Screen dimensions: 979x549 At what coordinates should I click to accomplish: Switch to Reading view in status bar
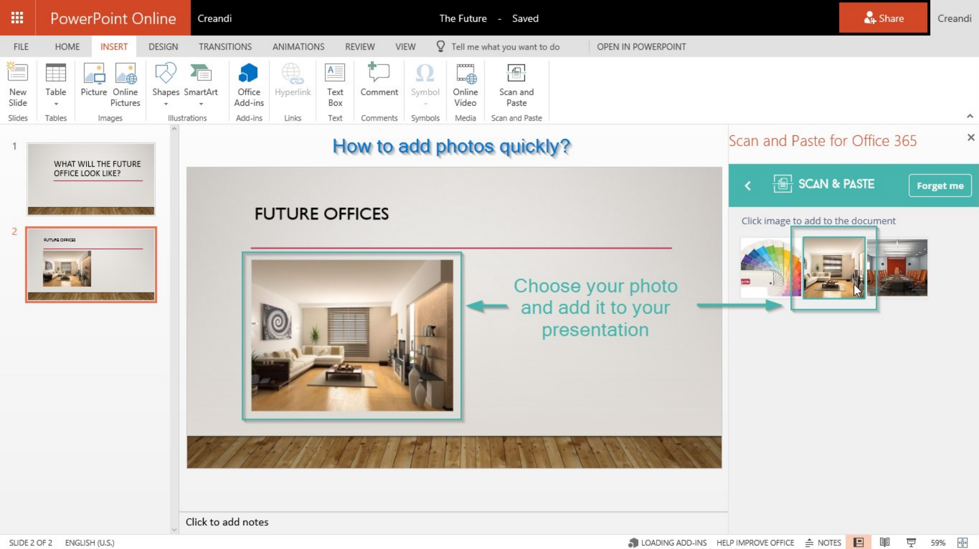coord(885,543)
